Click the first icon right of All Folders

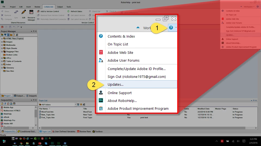[x=78, y=104]
